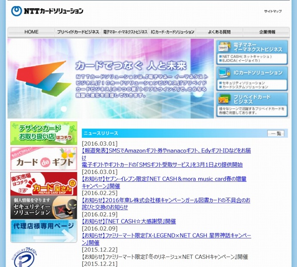Image resolution: width=297 pixels, height=267 pixels.
Task: Open the 企業情報 menu tab
Action: (x=266, y=32)
